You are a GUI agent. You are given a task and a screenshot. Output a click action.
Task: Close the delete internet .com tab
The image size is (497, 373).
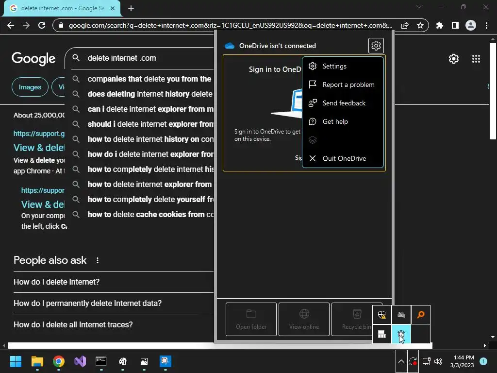pyautogui.click(x=113, y=8)
